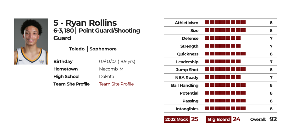This screenshot has width=283, height=130.
Task: Click Ryan Rollins player photo
Action: pyautogui.click(x=31, y=42)
